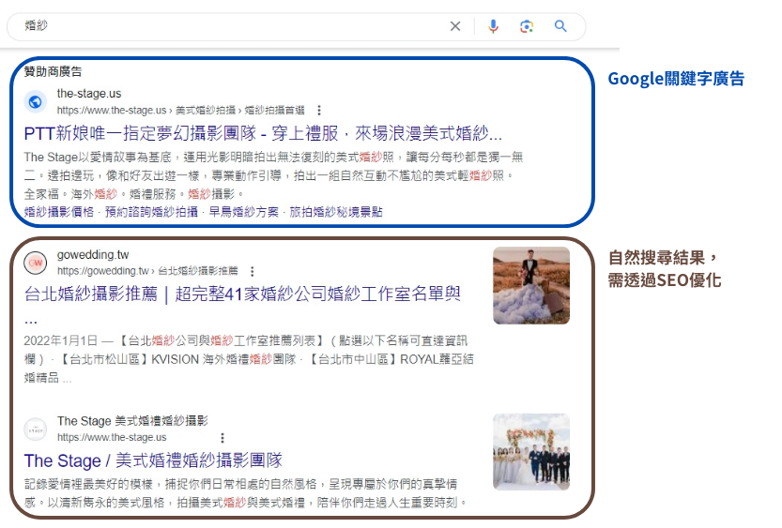Open the three-dot menu beside the gowedding.tw URL
This screenshot has width=782, height=528.
point(252,271)
